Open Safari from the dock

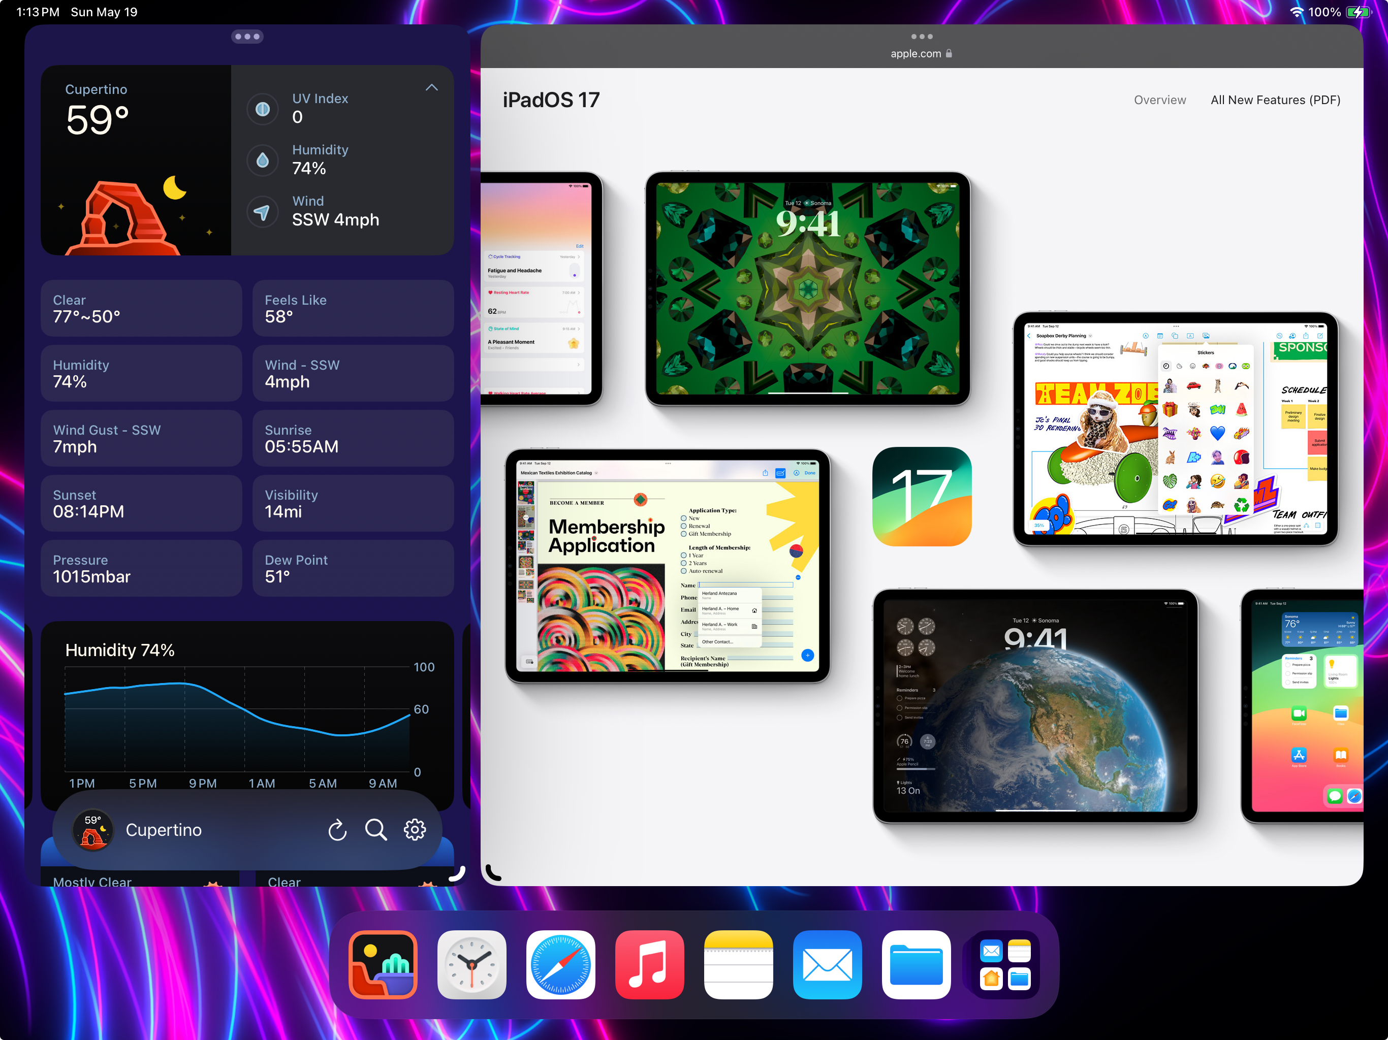[x=560, y=965]
